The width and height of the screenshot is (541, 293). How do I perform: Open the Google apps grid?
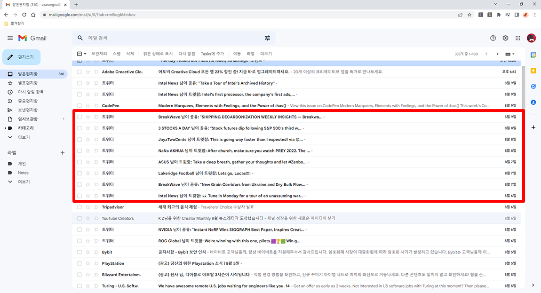point(518,38)
